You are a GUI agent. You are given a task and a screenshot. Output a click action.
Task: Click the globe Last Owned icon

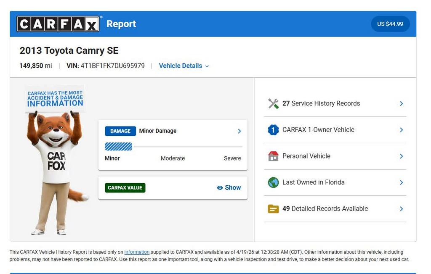(273, 182)
